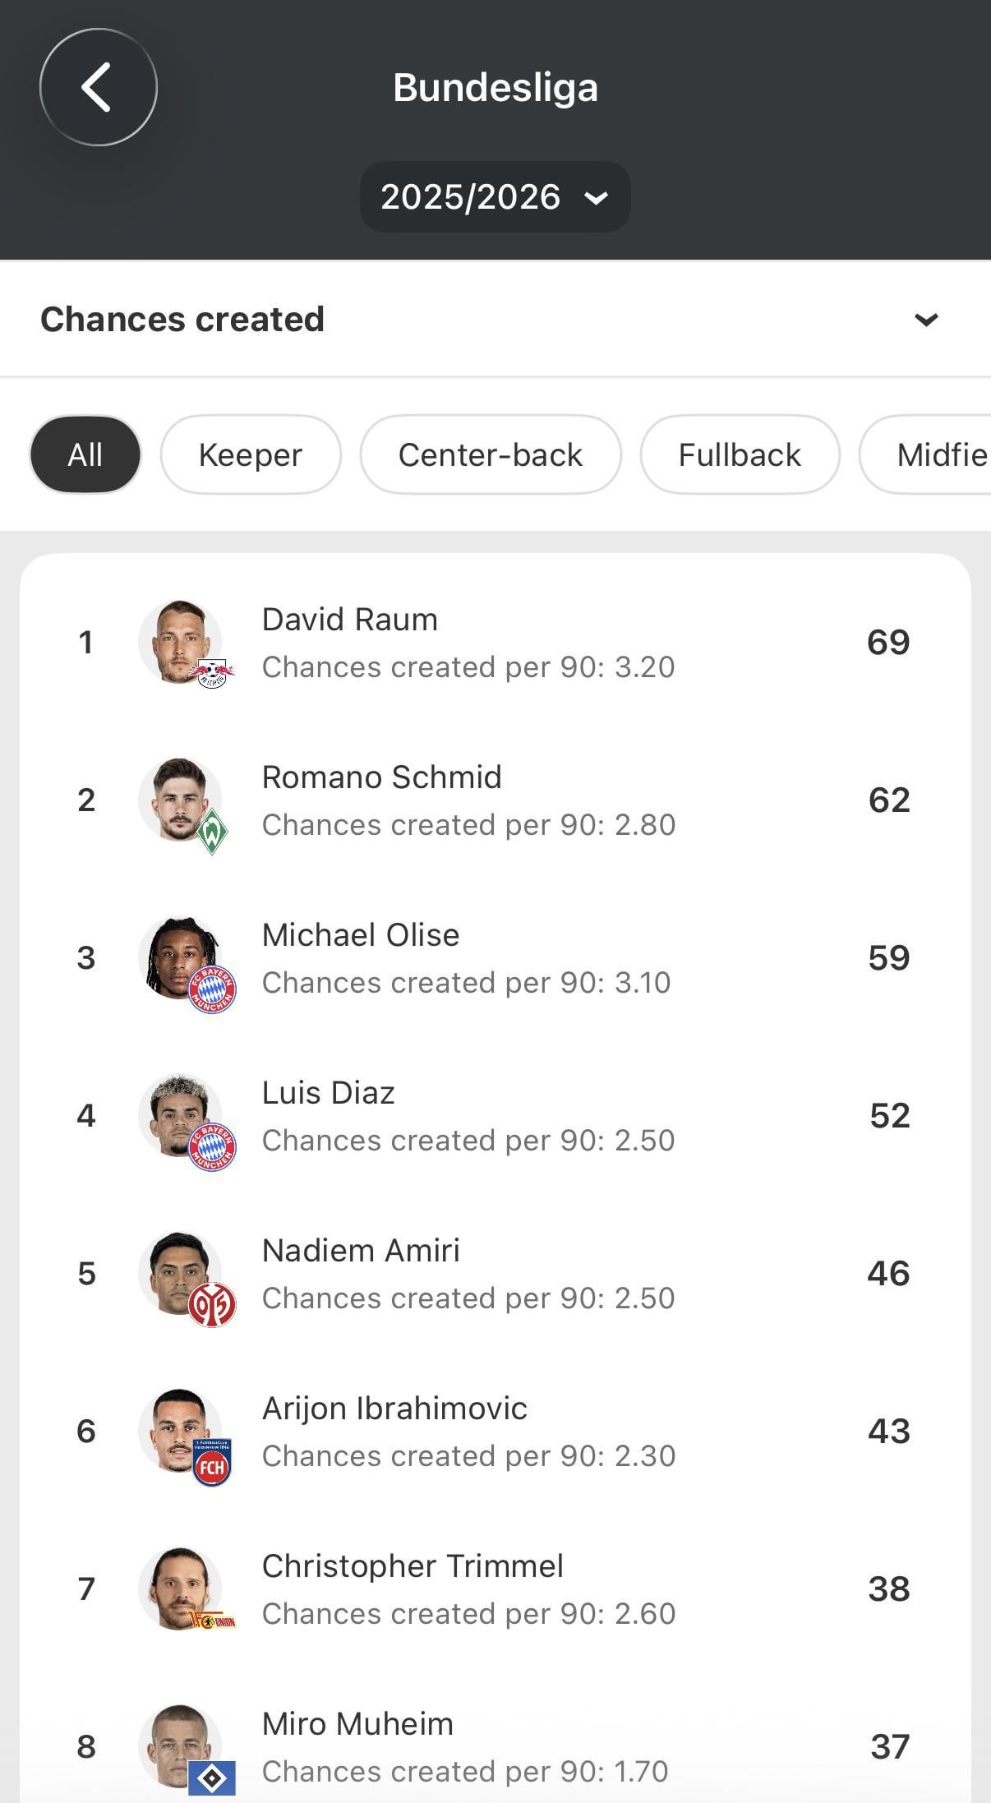Select the All position filter
The image size is (991, 1803).
(85, 454)
